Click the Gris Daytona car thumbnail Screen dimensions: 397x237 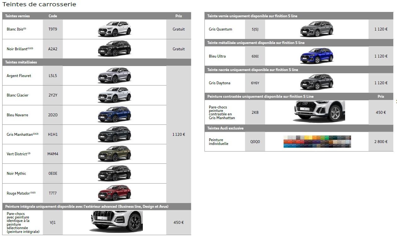point(317,83)
